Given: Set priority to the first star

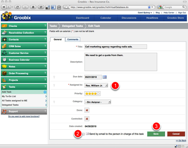Looking at the screenshot, I should tap(87, 93).
